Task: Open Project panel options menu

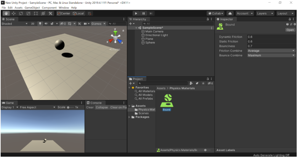Action: (211, 79)
